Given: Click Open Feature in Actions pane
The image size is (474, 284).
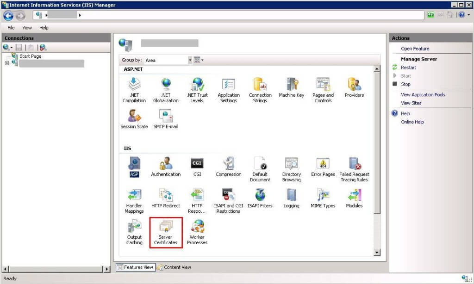Looking at the screenshot, I should point(415,49).
